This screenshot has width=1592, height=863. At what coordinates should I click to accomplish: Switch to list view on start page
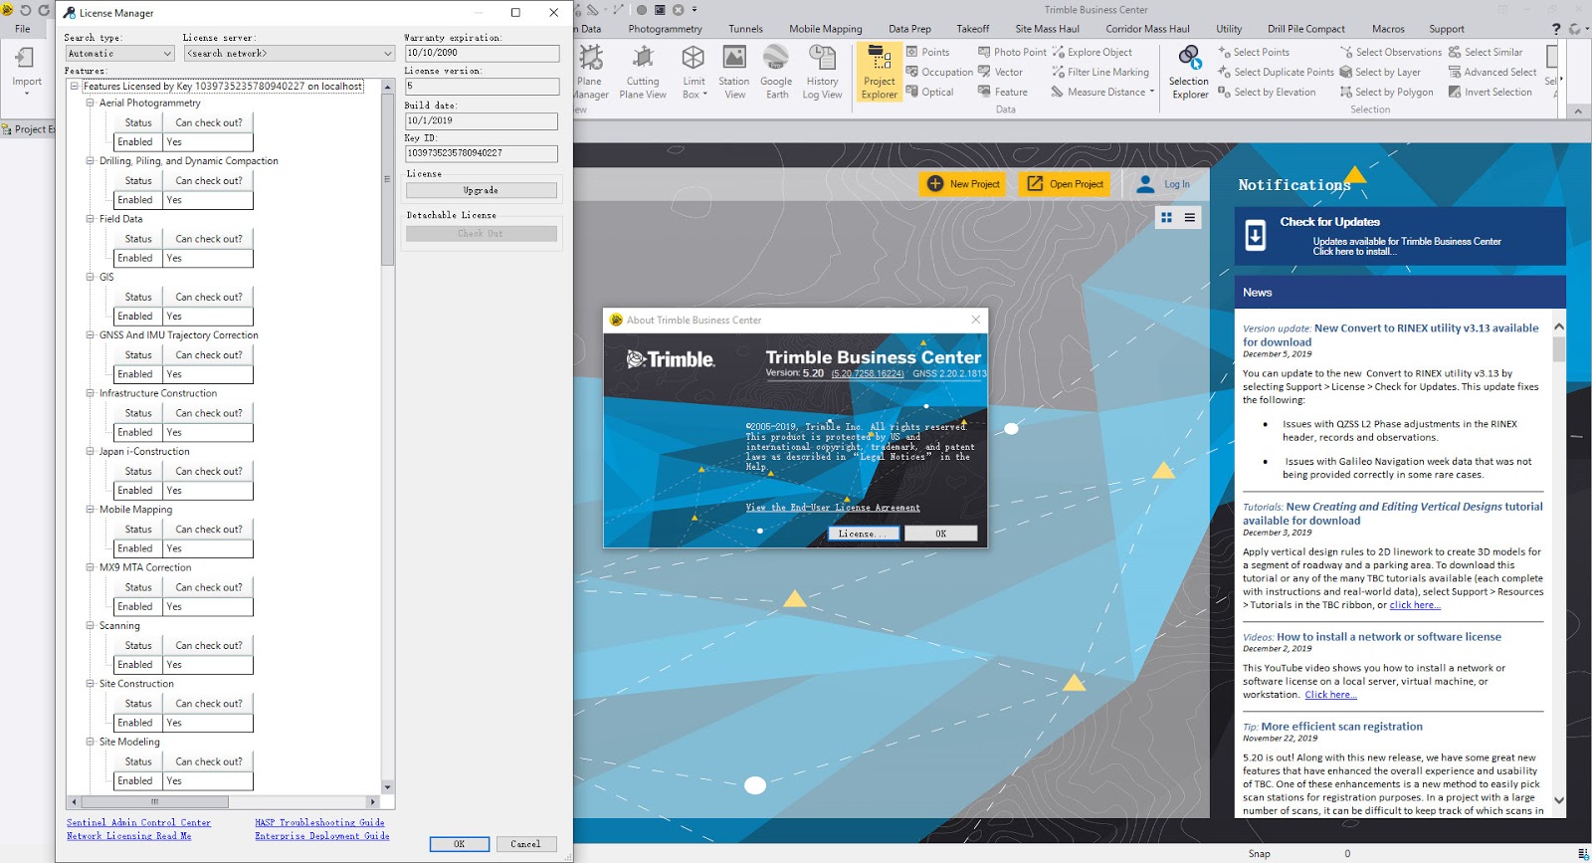click(1189, 217)
